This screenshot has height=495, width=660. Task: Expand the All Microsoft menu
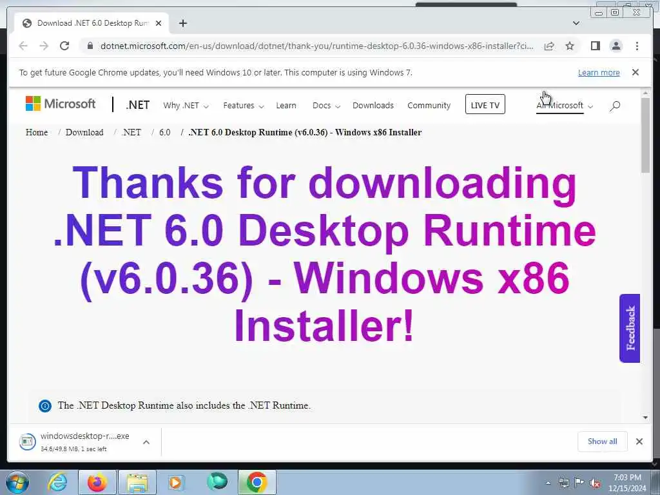point(565,105)
